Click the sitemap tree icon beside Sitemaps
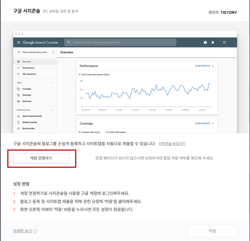This screenshot has width=250, height=241. pos(19,95)
